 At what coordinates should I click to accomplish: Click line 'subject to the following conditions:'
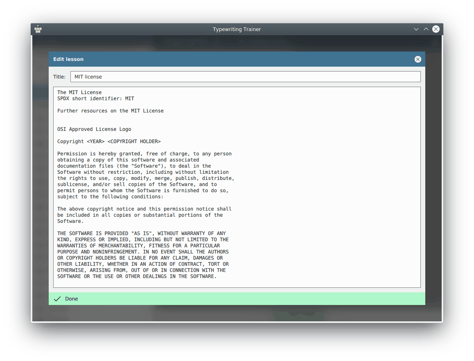point(110,197)
